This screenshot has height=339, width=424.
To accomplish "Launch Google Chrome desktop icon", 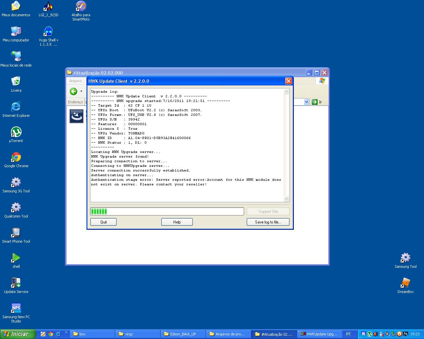I will pyautogui.click(x=16, y=160).
